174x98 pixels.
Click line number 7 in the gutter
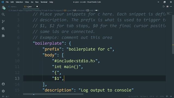[x=18, y=43]
